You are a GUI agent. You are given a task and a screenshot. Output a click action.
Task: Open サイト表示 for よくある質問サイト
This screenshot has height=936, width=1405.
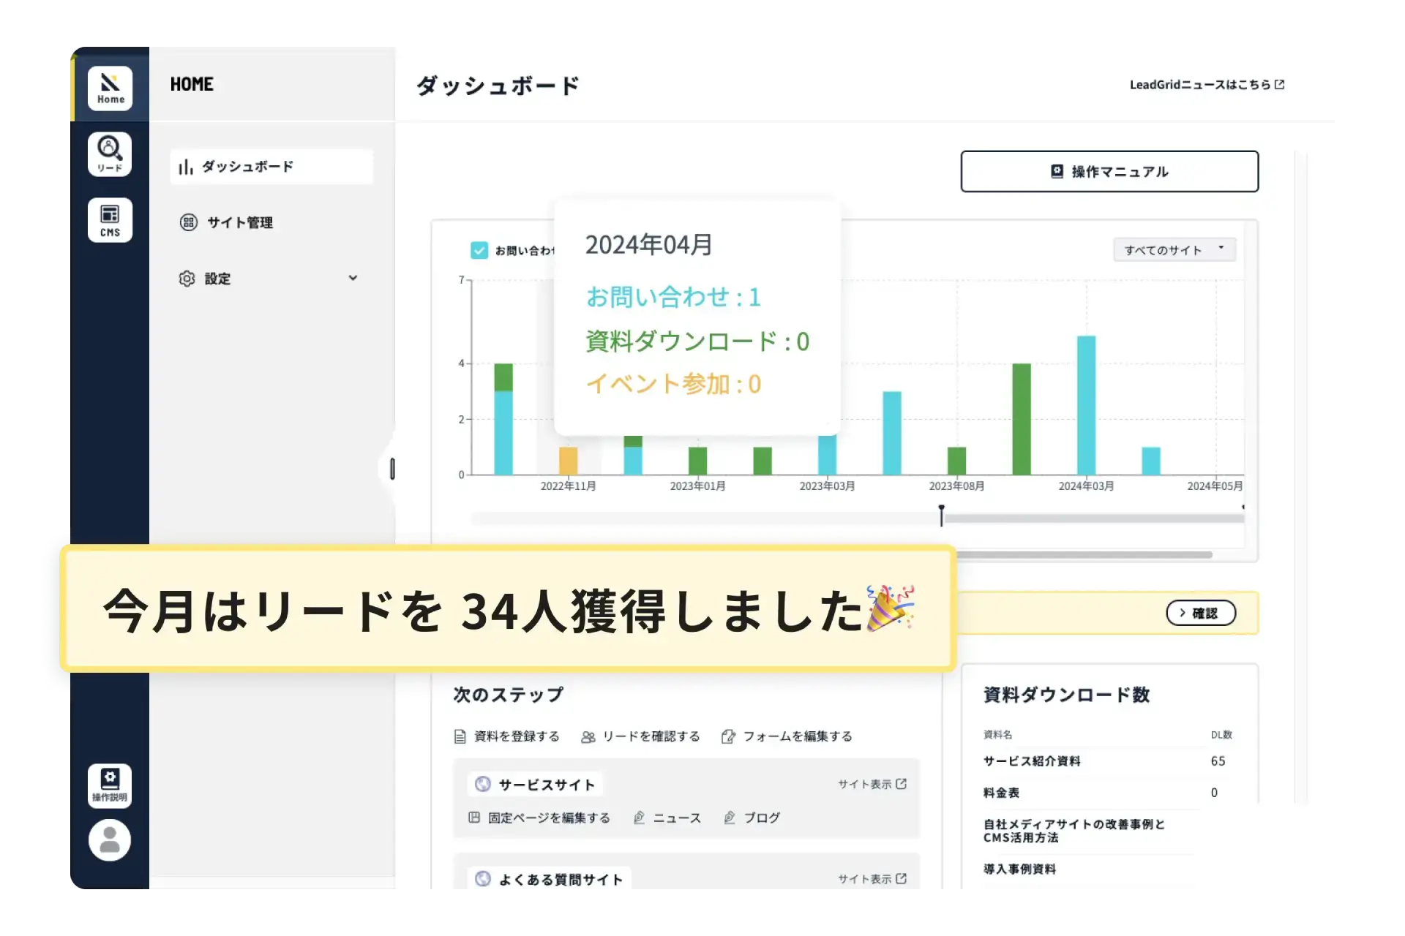[872, 879]
